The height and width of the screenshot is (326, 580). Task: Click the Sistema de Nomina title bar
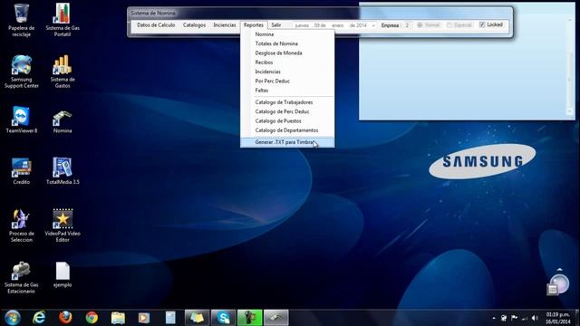[x=320, y=13]
